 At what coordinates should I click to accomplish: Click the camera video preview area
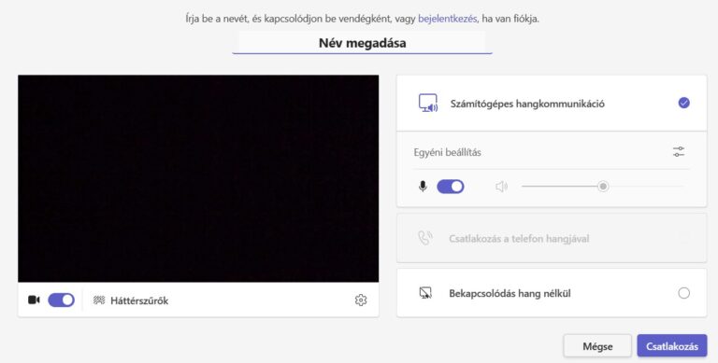coord(198,179)
